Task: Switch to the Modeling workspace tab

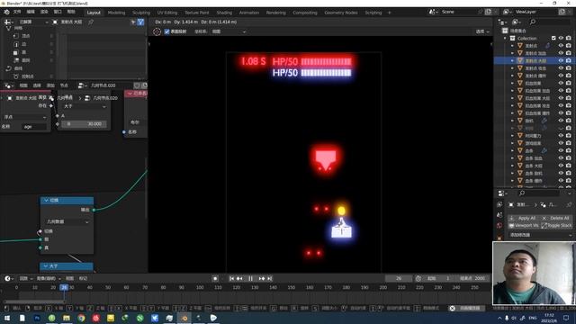Action: click(116, 13)
